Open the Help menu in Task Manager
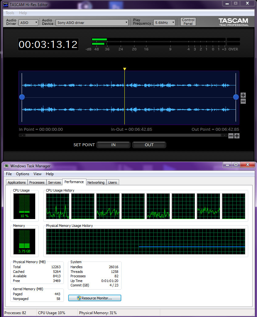Screen dimensions: 257x317 coord(50,174)
